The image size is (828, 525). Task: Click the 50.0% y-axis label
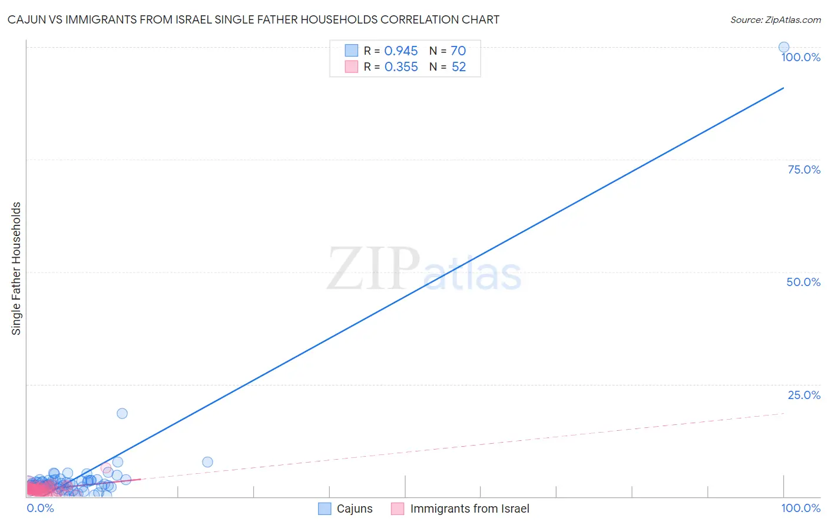803,282
